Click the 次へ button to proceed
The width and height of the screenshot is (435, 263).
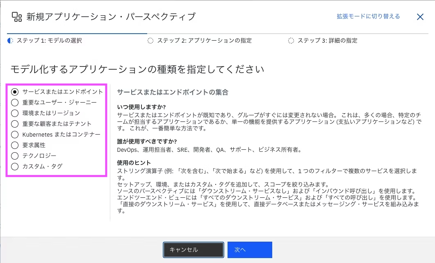pos(250,249)
